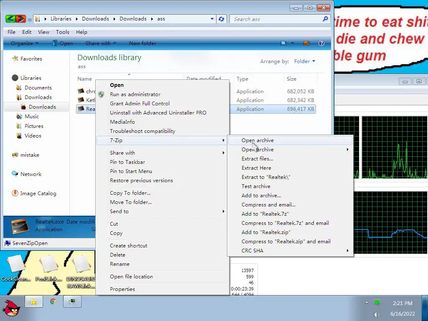
Task: Click the Type column header
Action: tap(258, 79)
